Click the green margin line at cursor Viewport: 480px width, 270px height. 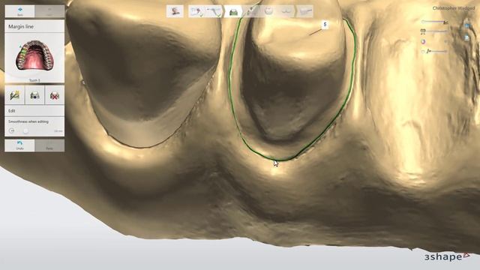point(274,159)
